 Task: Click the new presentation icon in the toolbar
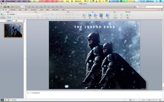pos(2,7)
